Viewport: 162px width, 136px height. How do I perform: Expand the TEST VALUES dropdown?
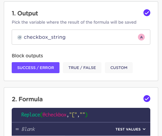click(x=130, y=129)
